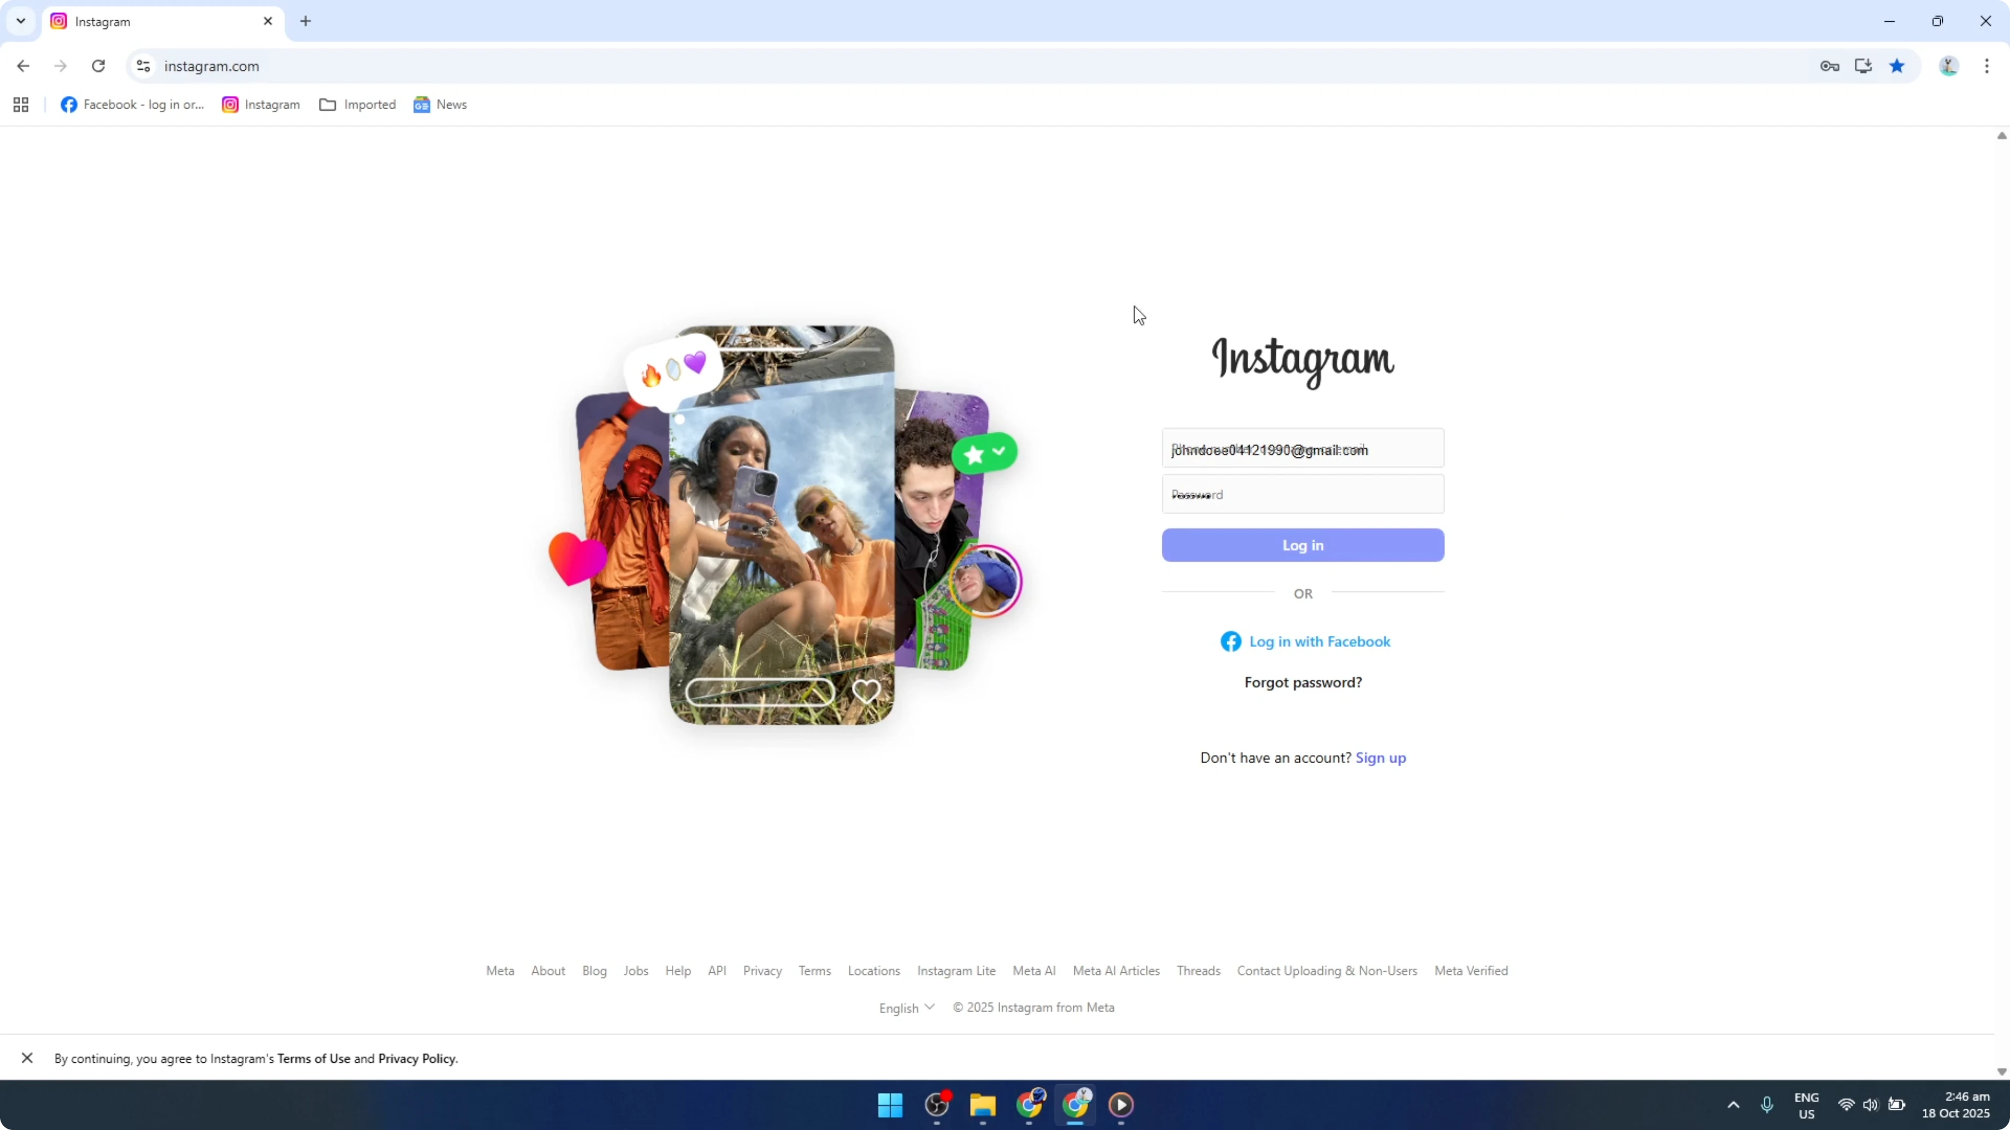Viewport: 2010px width, 1130px height.
Task: Toggle the bookmark star for this page
Action: coord(1897,66)
